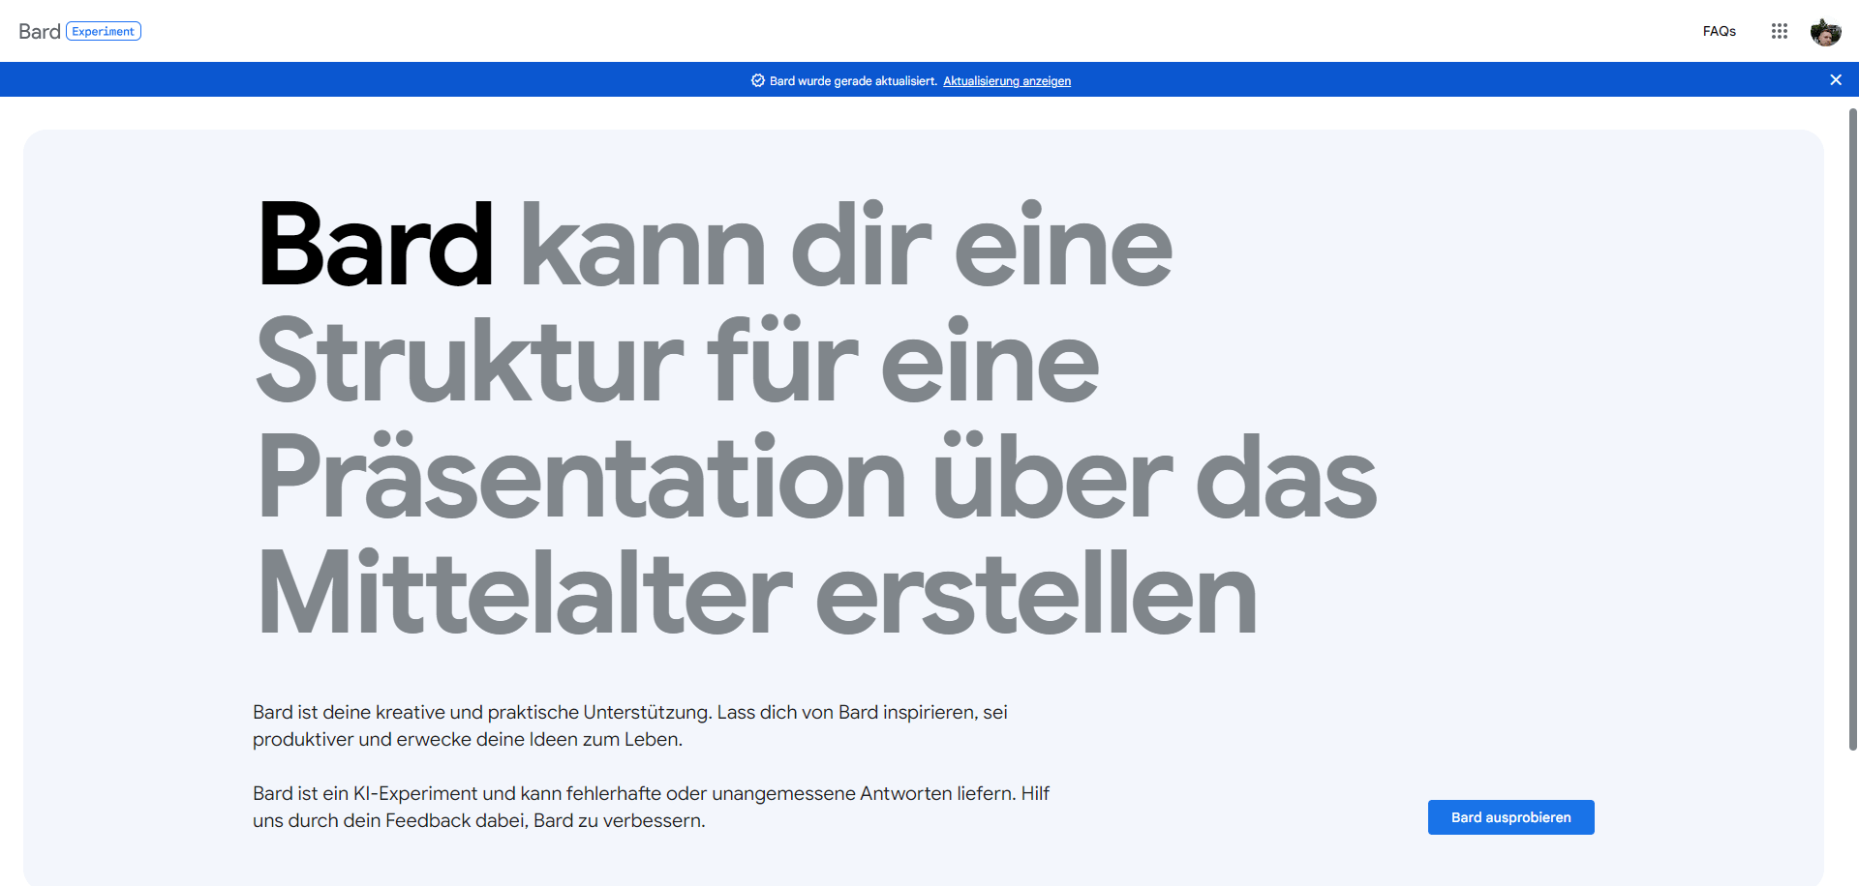Follow the 'Aktualisierung anzeigen' link
The image size is (1859, 886).
pos(1006,81)
